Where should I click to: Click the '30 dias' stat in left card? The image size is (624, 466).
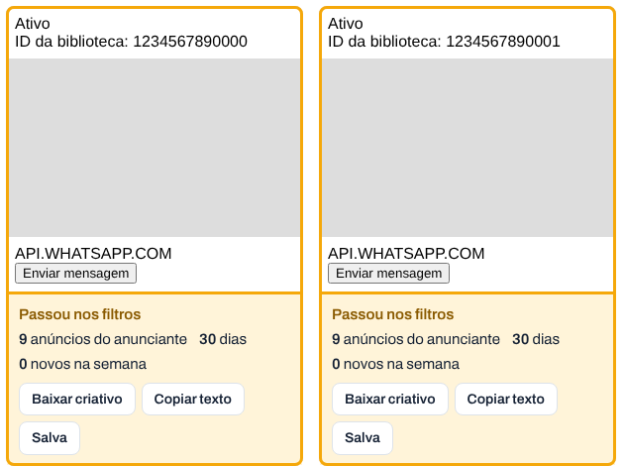(x=223, y=339)
